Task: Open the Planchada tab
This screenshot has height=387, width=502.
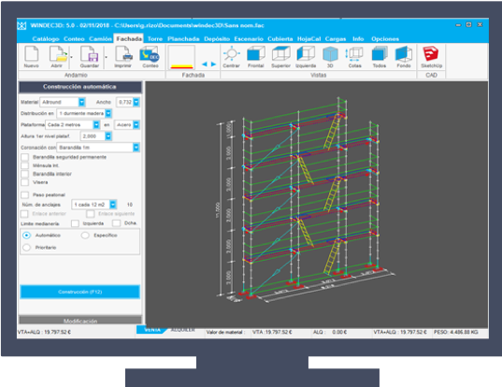Action: tap(183, 38)
